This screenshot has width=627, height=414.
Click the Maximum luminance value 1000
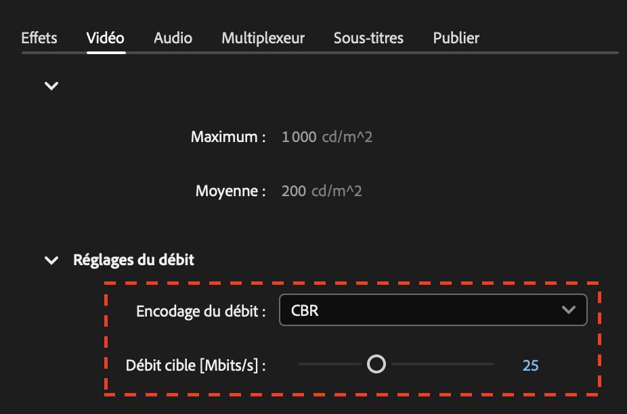[299, 137]
